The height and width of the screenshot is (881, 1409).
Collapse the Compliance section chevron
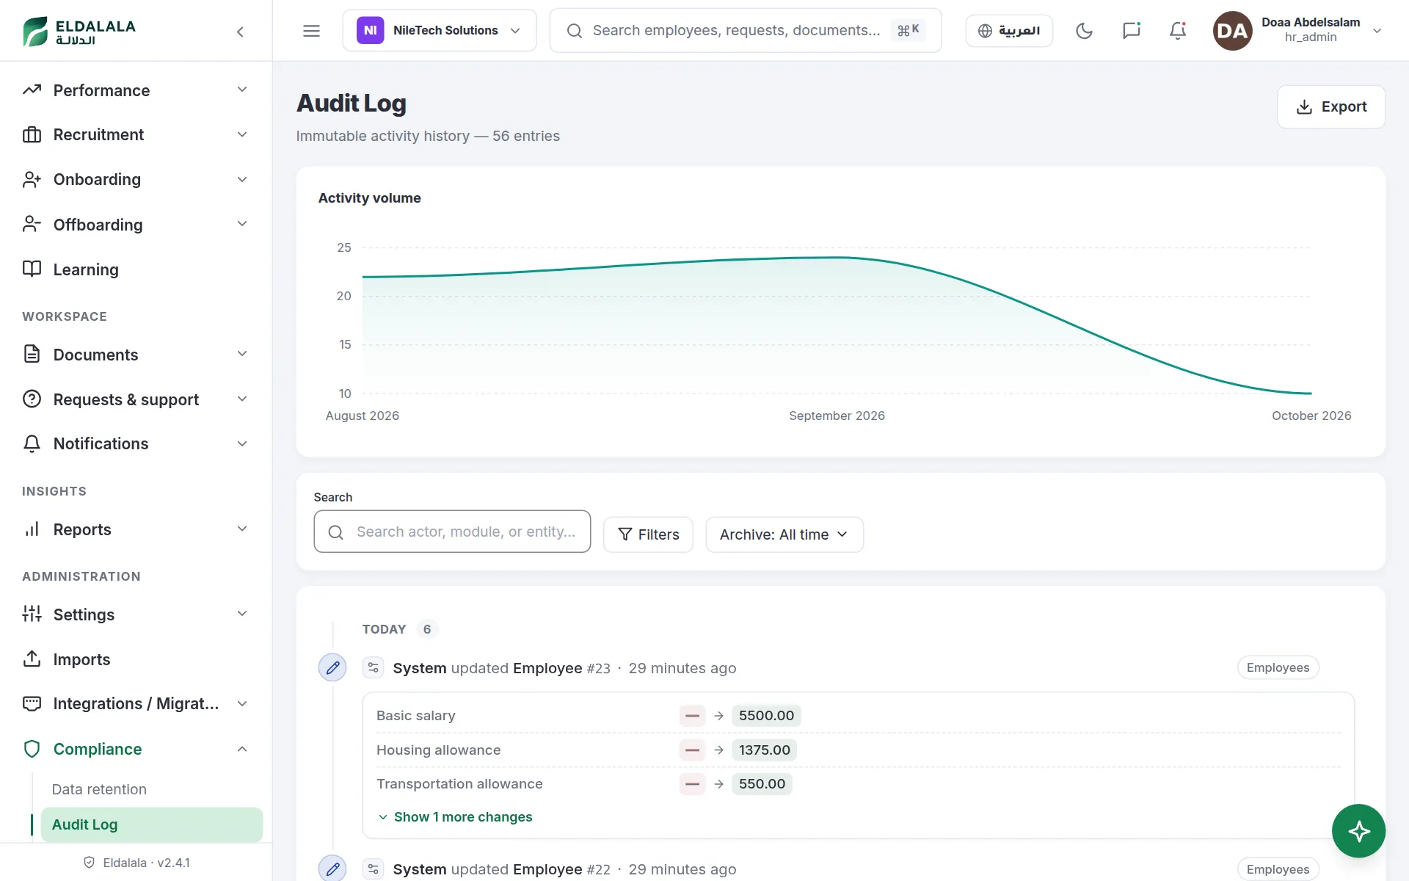coord(242,749)
